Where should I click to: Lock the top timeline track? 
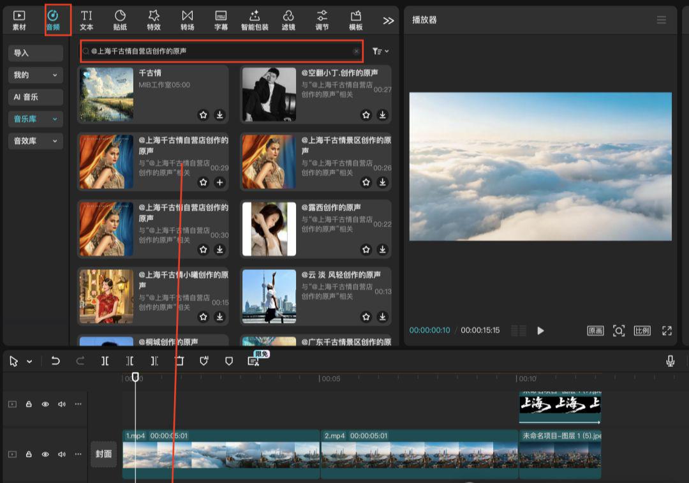(29, 404)
